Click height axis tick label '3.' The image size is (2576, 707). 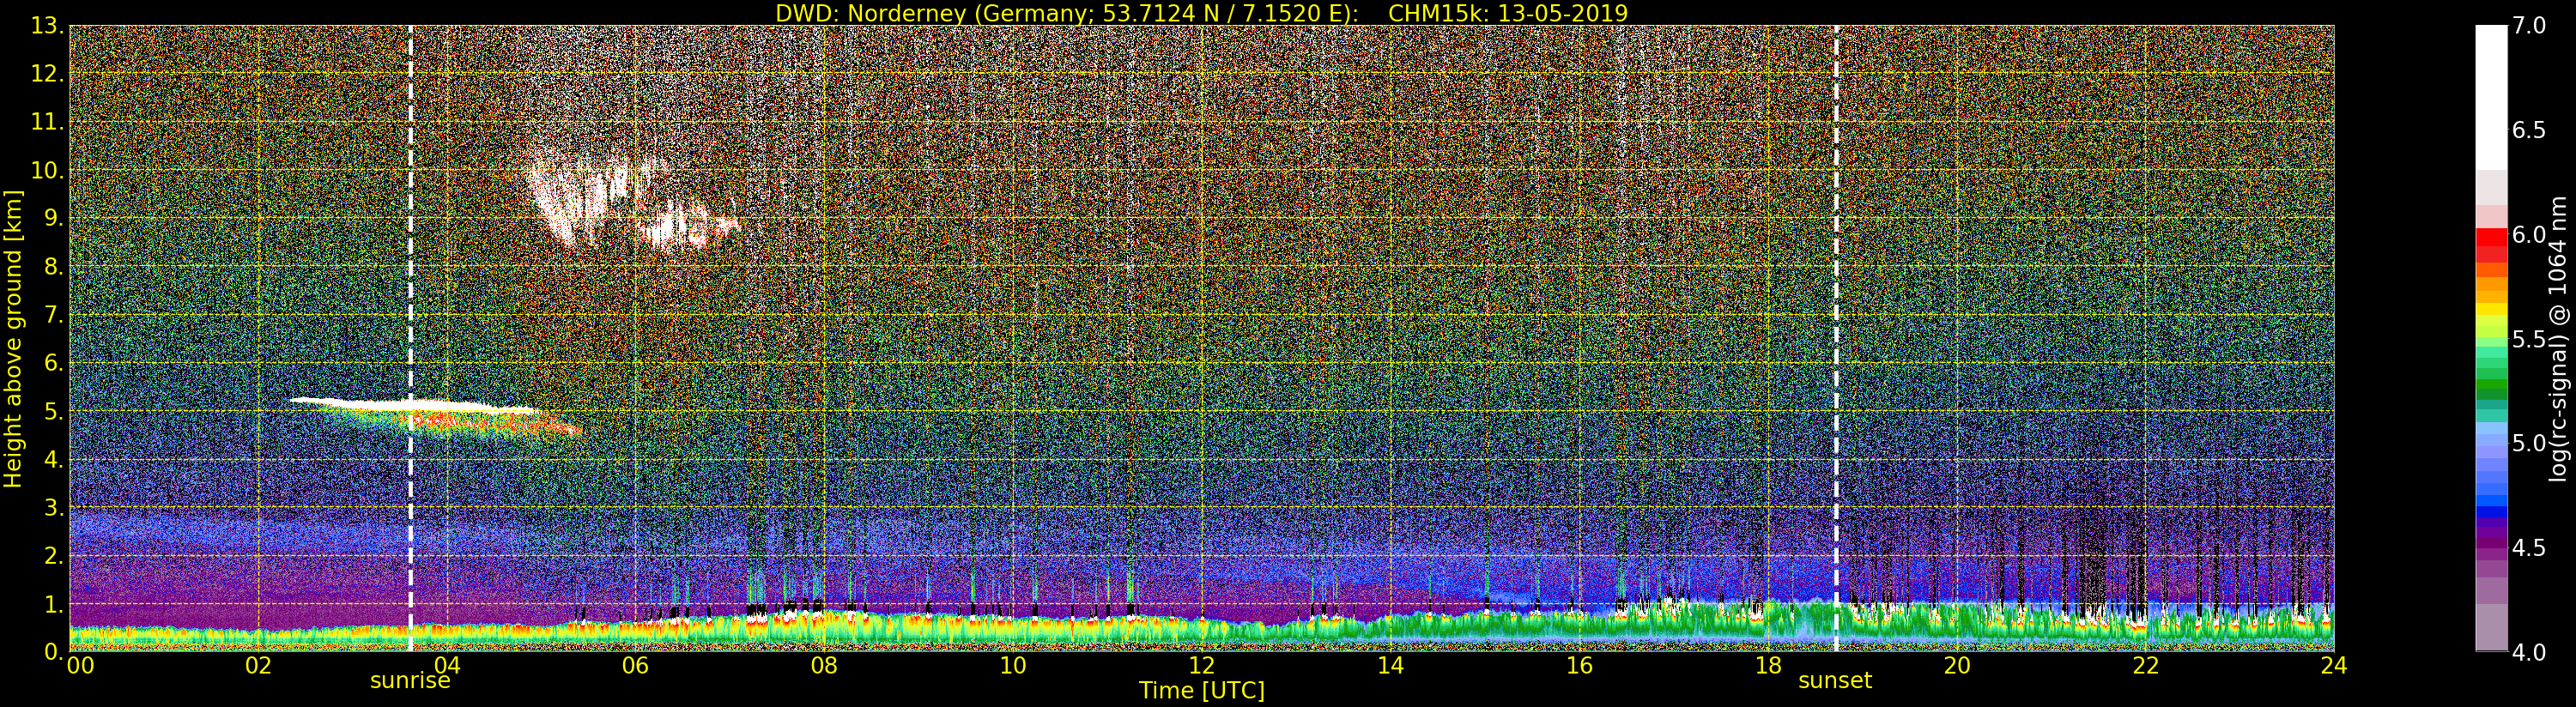(54, 507)
